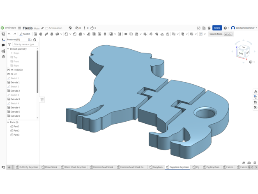Click the Front face of view cube
The width and height of the screenshot is (258, 194).
click(x=241, y=53)
